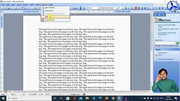Click the task pane Back arrow icon
The height and width of the screenshot is (101, 180).
pyautogui.click(x=155, y=15)
